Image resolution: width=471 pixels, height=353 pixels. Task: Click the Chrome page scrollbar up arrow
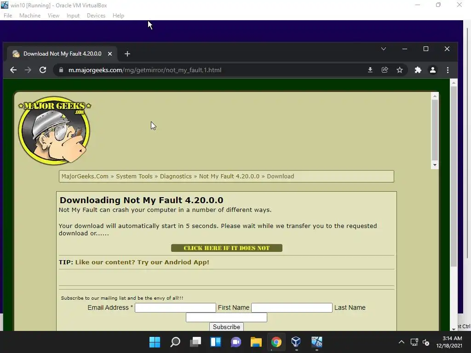pyautogui.click(x=454, y=83)
